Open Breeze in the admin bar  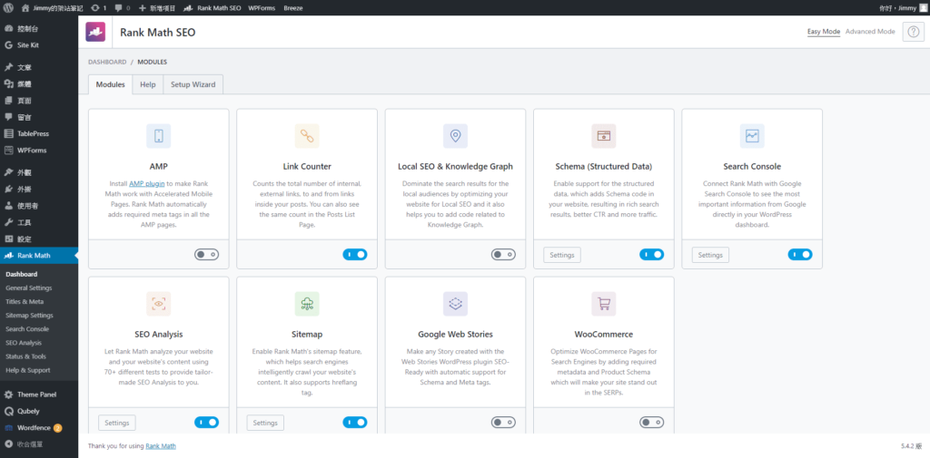pyautogui.click(x=293, y=8)
